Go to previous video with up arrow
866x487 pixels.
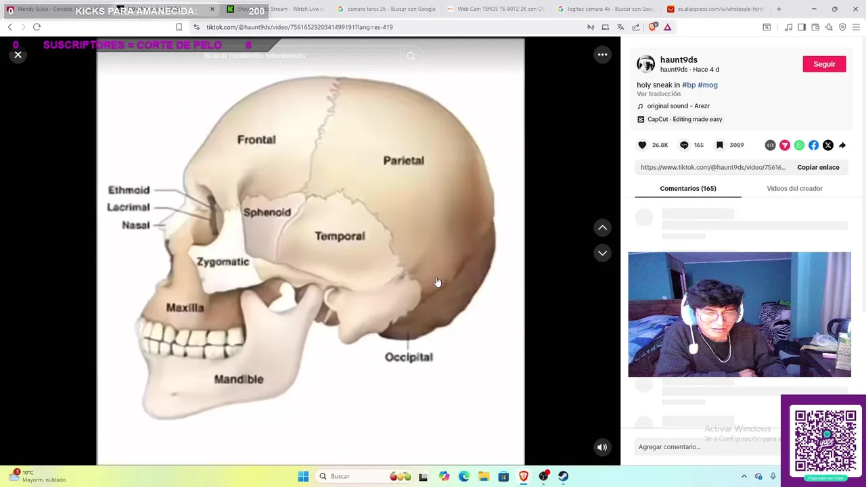point(602,228)
